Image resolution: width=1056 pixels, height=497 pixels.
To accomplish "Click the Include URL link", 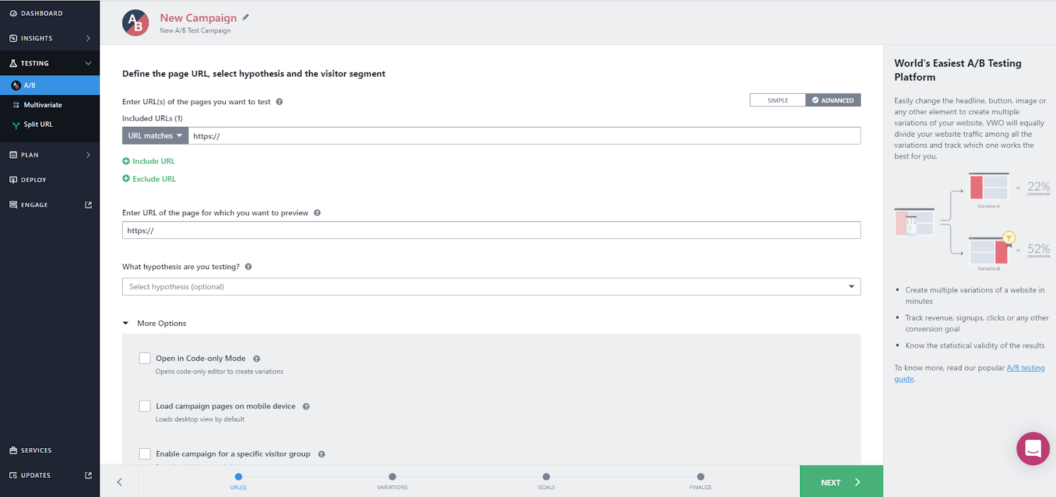I will click(x=154, y=161).
